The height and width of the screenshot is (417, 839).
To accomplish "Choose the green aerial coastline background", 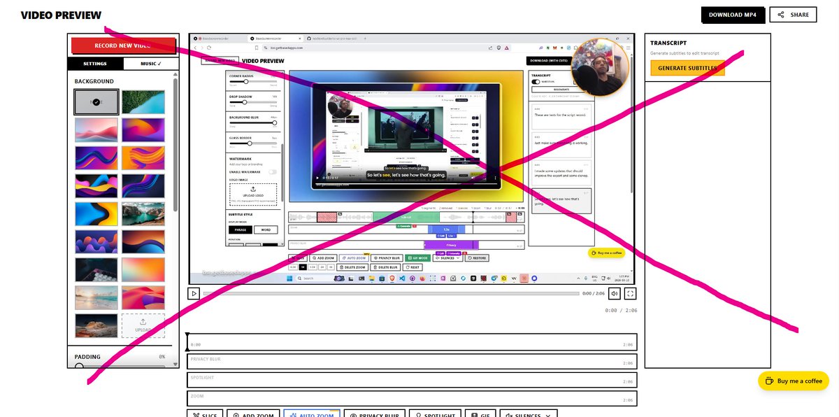I will point(143,101).
